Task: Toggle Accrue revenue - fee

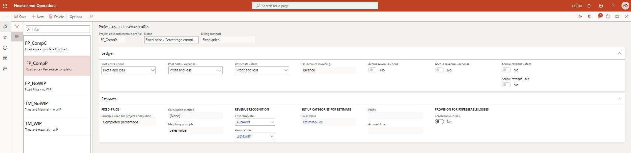Action: point(506,85)
